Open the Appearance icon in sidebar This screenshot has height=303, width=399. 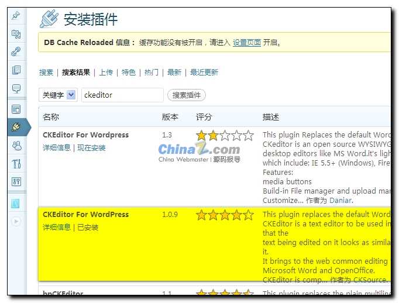pos(16,109)
